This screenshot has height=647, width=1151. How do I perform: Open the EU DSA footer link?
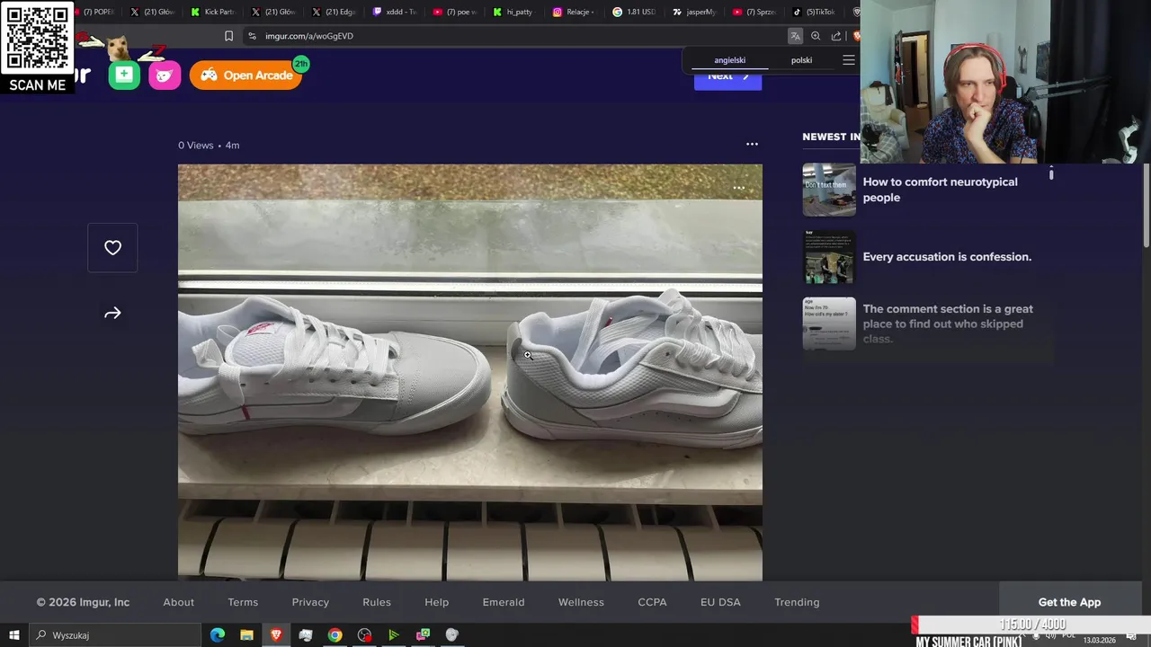720,602
